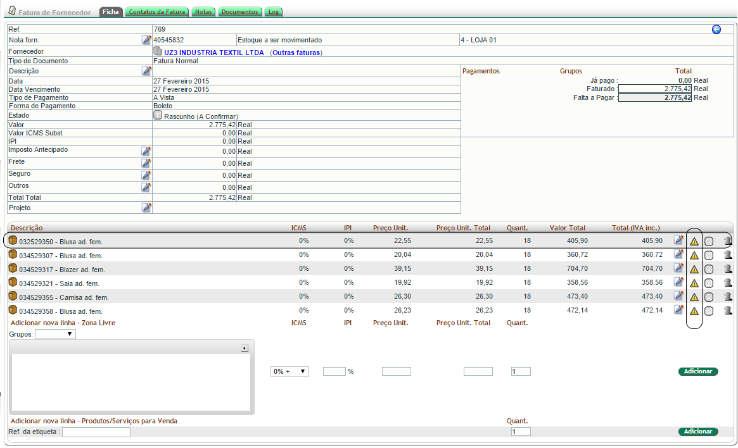738x448 pixels.
Task: Edit Imposto Antecipado using its pencil icon
Action: coord(146,151)
